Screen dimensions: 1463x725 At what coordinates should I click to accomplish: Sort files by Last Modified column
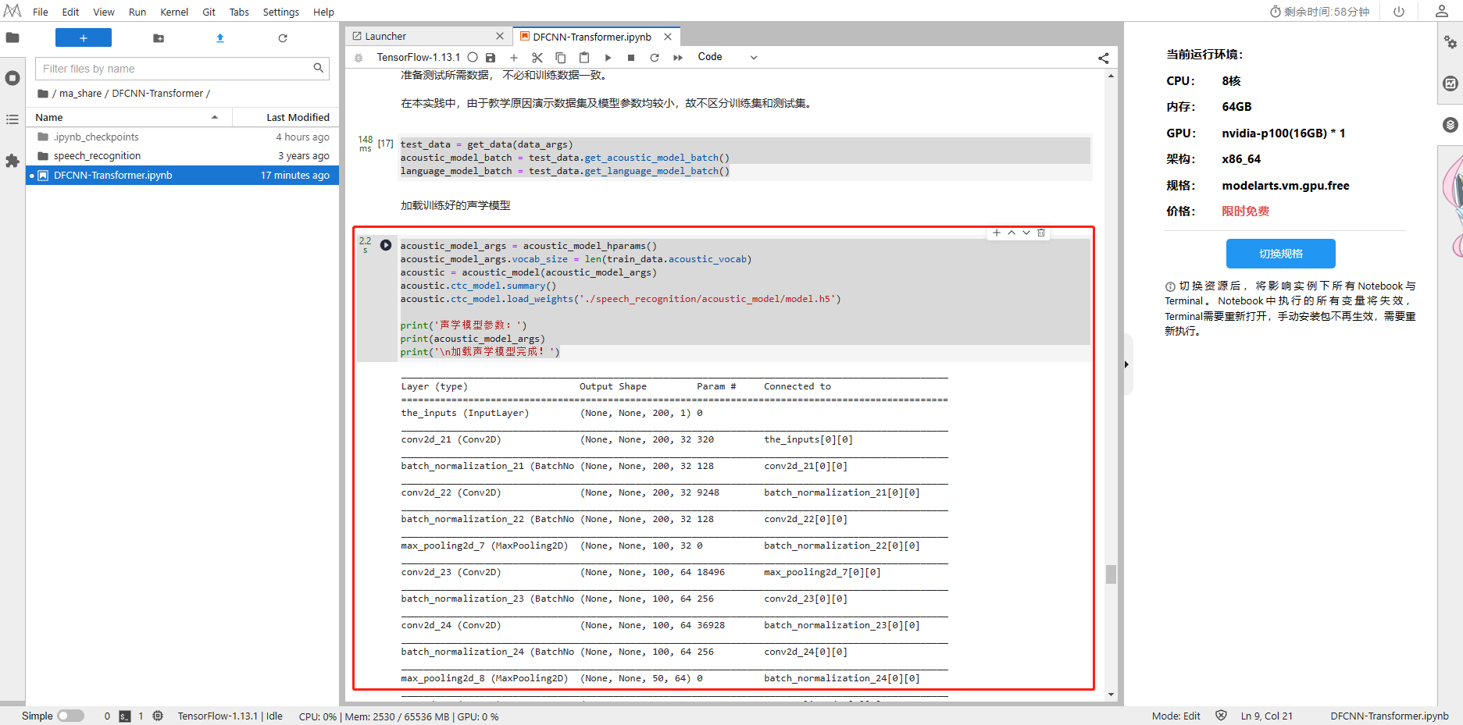pyautogui.click(x=286, y=117)
